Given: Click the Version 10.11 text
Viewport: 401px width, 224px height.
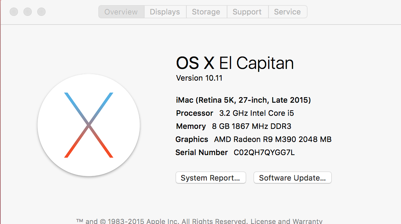Looking at the screenshot, I should [199, 78].
